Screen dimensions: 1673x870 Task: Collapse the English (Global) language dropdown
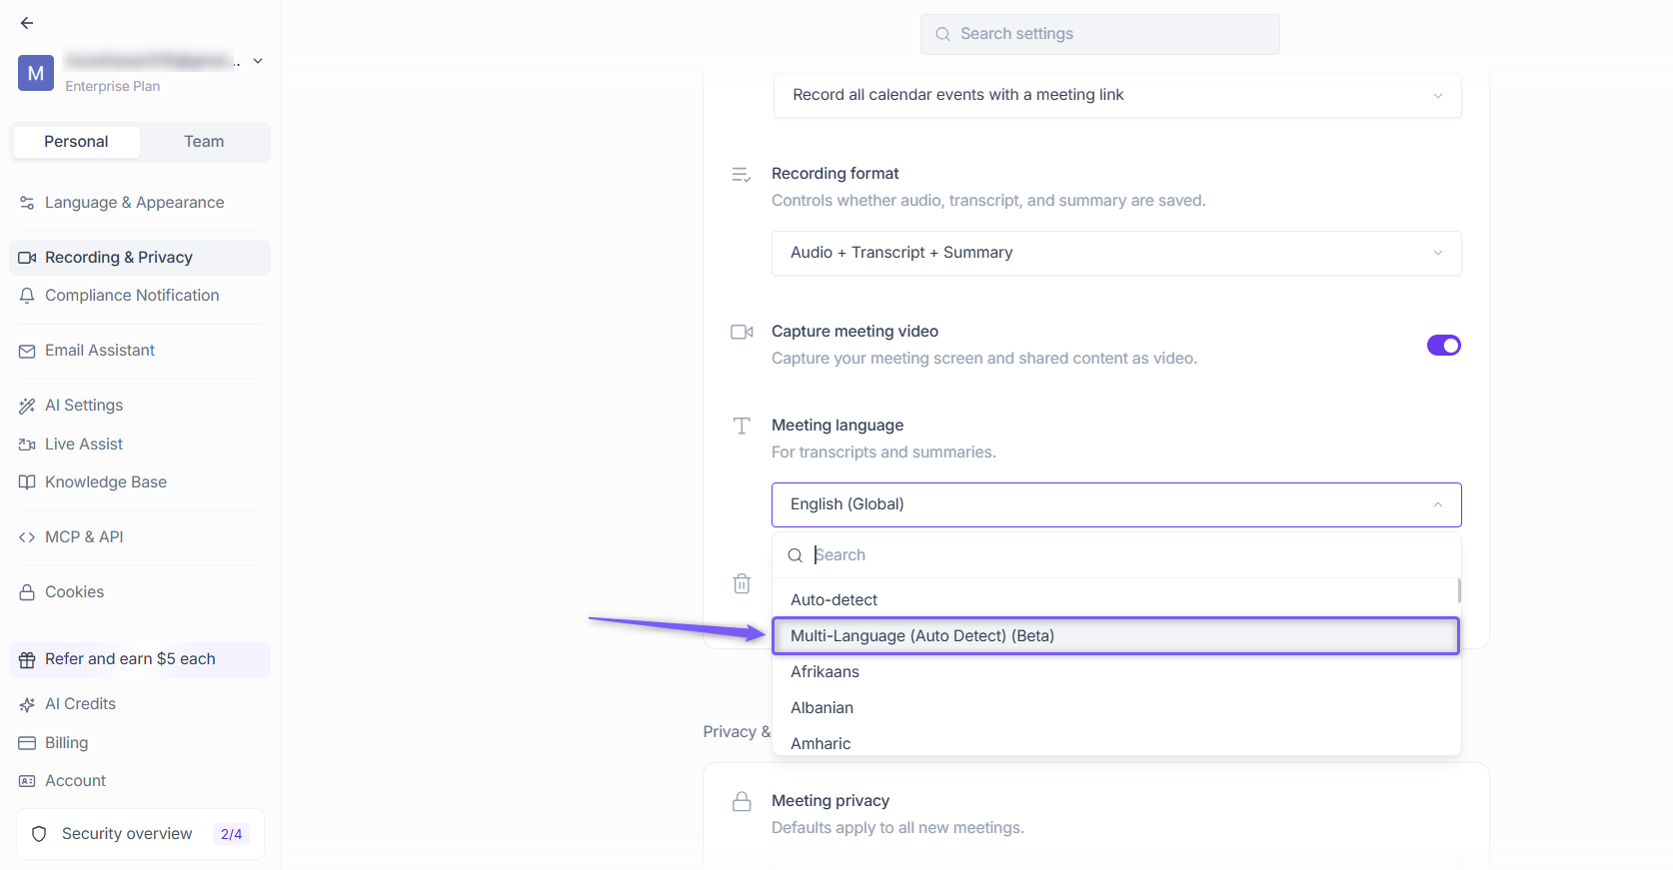click(1116, 504)
